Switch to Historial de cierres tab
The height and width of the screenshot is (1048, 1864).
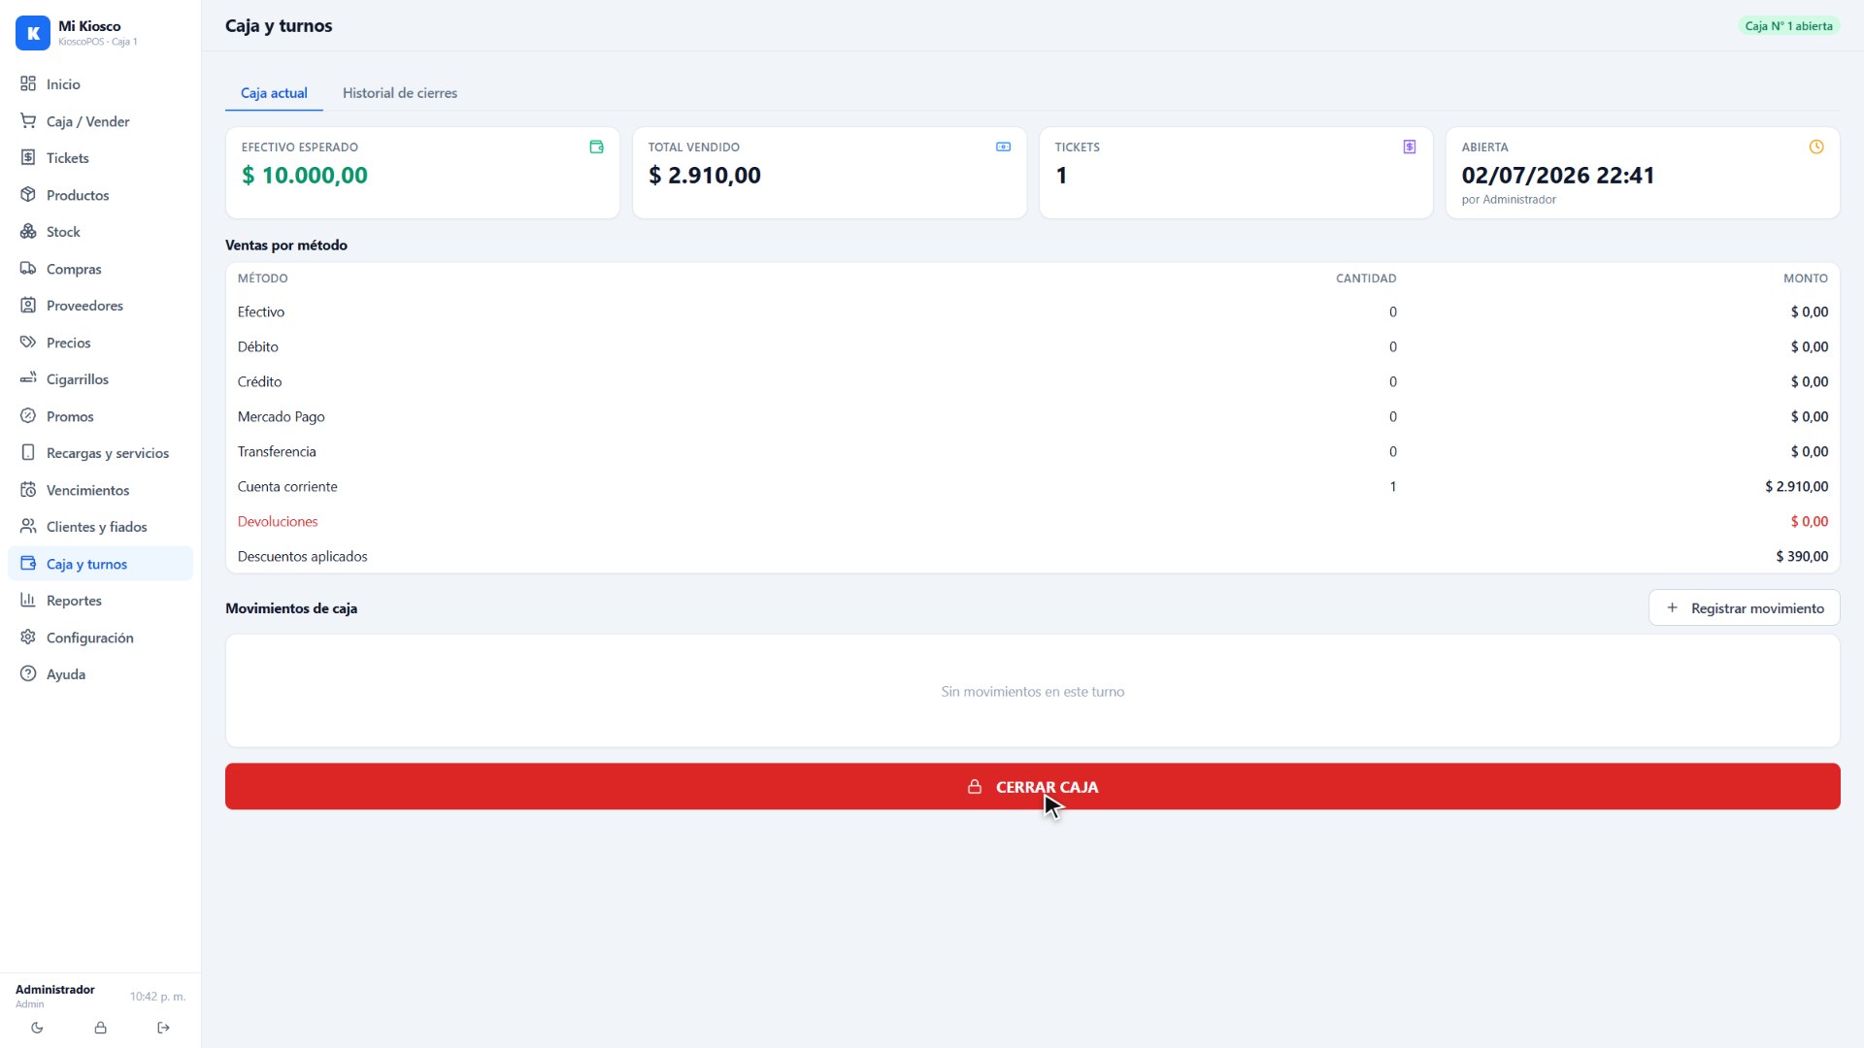coord(400,93)
